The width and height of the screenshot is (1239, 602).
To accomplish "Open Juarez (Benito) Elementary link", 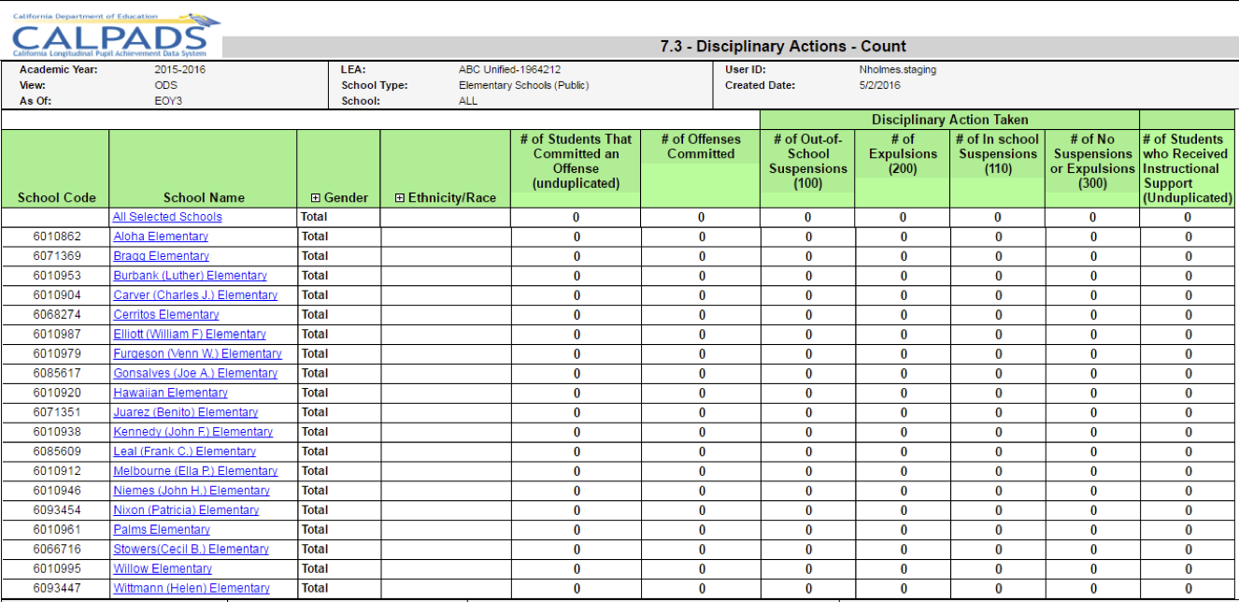I will click(185, 412).
